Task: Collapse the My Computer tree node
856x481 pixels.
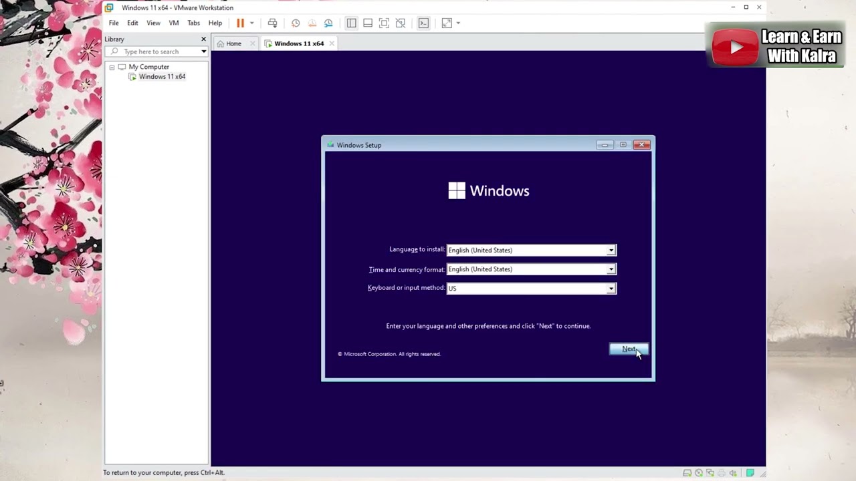Action: [112, 67]
